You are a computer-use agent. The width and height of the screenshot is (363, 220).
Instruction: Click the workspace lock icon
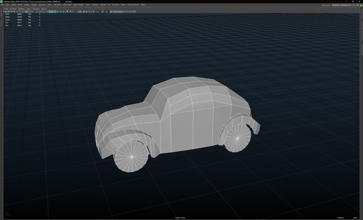(361, 5)
